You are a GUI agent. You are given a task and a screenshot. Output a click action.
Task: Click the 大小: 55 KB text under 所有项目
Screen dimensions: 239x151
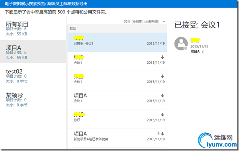[x=16, y=34]
